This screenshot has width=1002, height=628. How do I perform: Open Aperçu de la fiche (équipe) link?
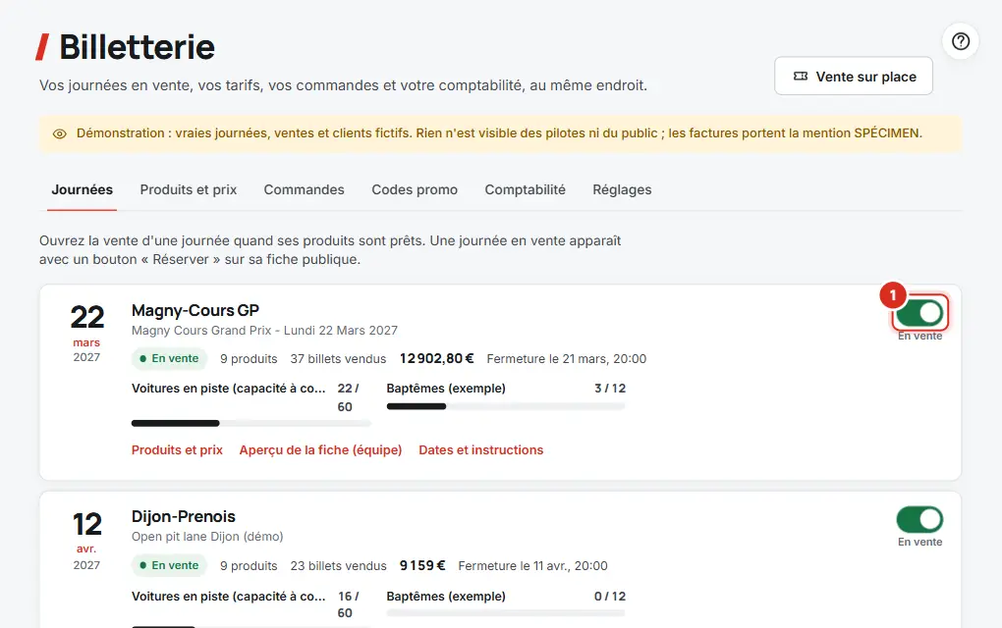[x=321, y=450]
